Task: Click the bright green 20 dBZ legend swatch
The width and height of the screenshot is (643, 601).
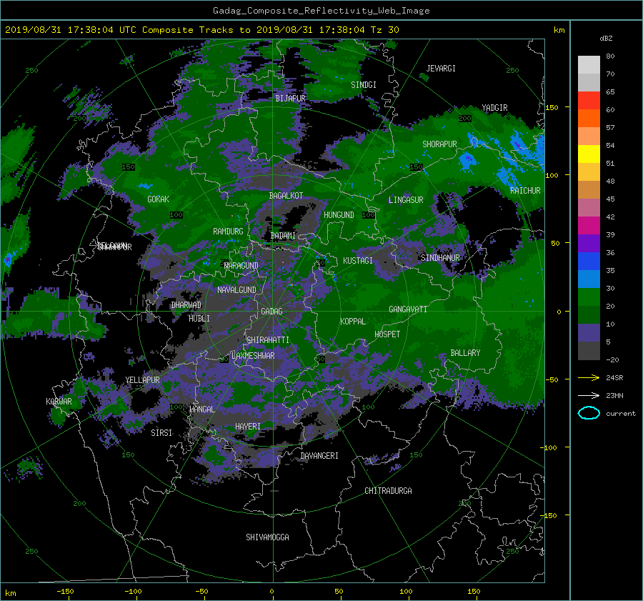Action: point(589,297)
